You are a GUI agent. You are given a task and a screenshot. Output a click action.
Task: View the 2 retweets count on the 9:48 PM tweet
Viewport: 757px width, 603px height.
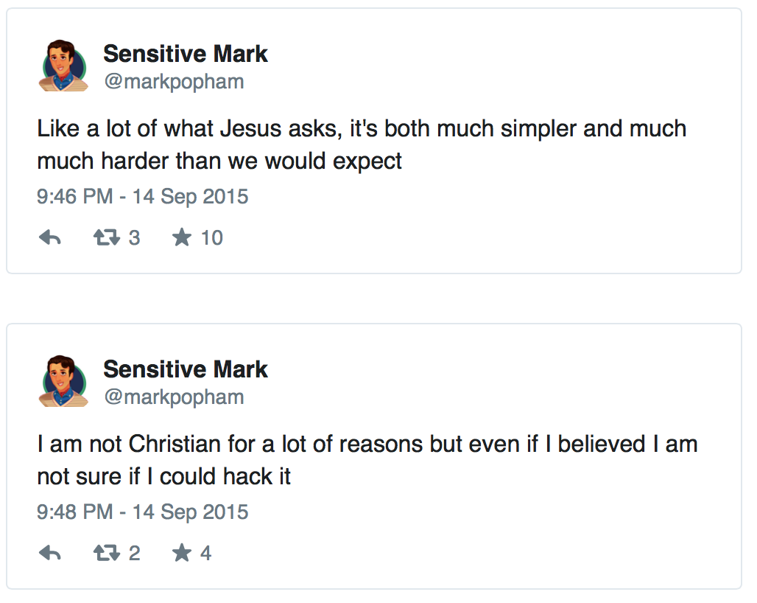pyautogui.click(x=134, y=553)
